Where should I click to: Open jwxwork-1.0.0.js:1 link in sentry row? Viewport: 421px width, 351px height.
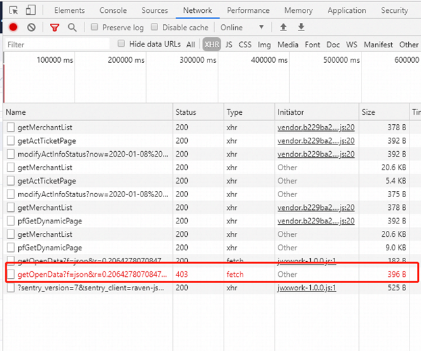(307, 288)
